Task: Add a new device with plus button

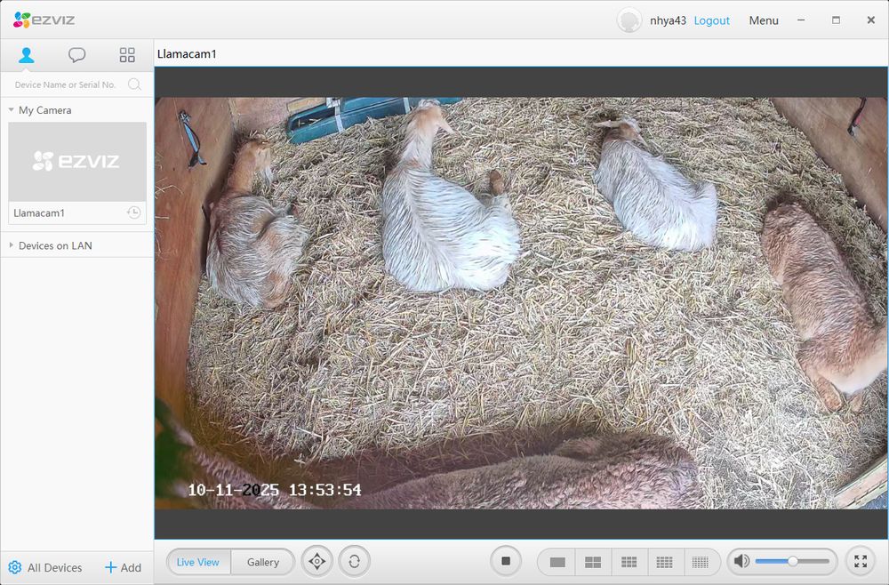Action: click(123, 567)
